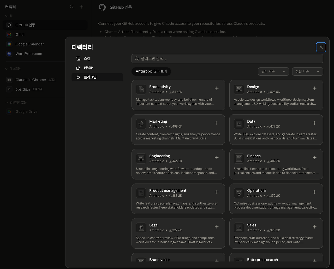The width and height of the screenshot is (334, 269).
Task: Add the Finance plugin with its plus icon
Action: click(x=314, y=158)
